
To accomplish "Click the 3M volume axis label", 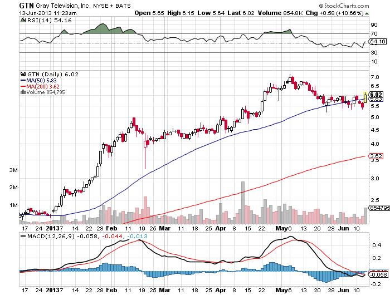I will (13, 170).
